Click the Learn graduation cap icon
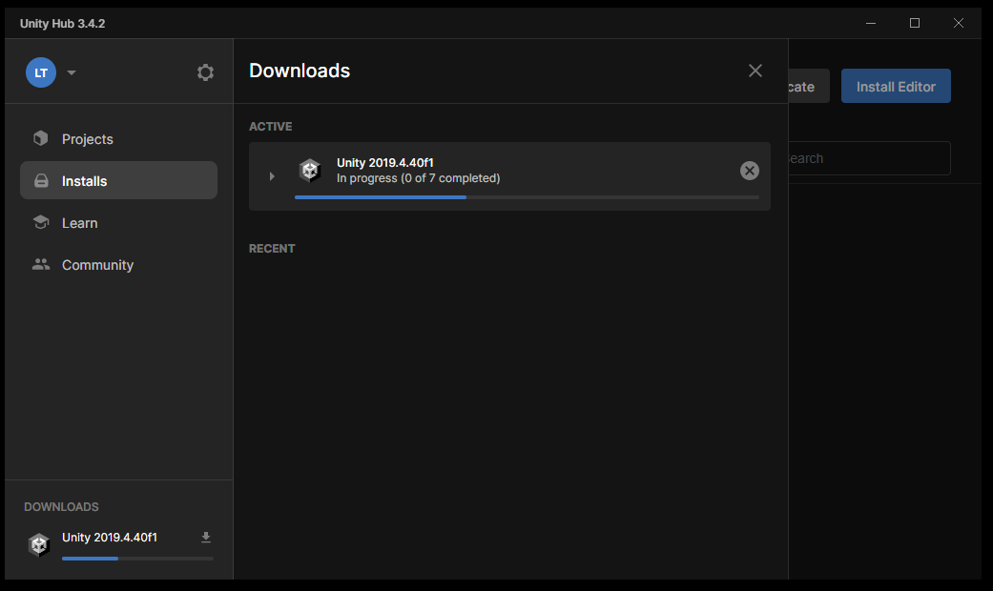The width and height of the screenshot is (993, 591). [x=41, y=223]
